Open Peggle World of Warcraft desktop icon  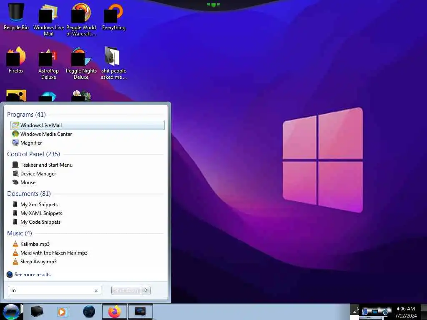pyautogui.click(x=81, y=20)
